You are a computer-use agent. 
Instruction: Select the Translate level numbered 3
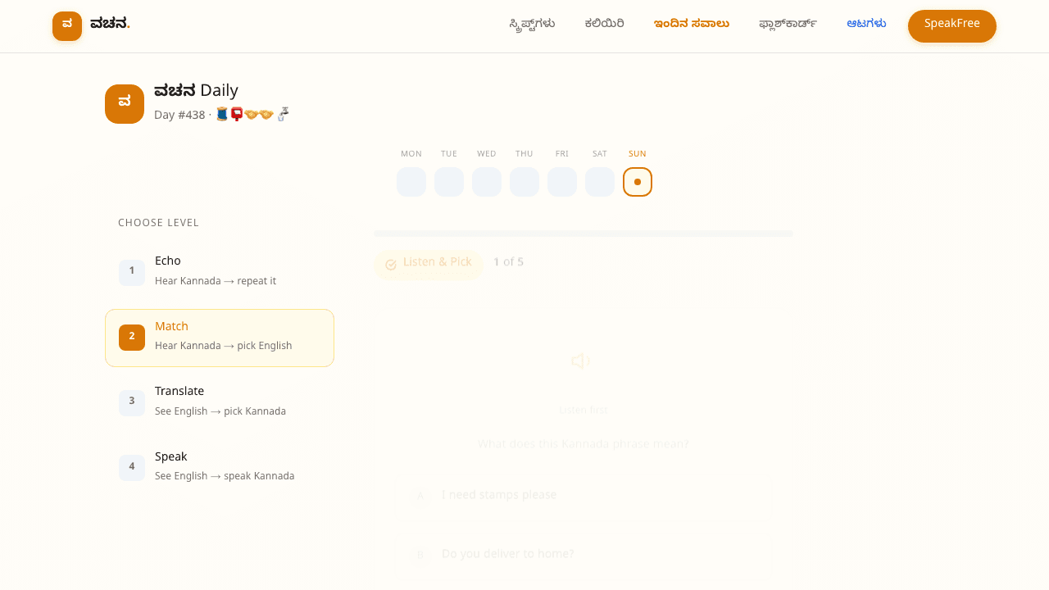[220, 402]
